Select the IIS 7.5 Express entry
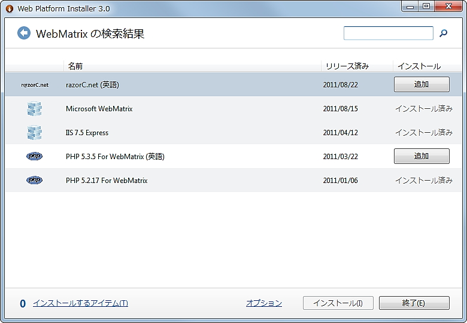Image resolution: width=467 pixels, height=323 pixels. 87,133
